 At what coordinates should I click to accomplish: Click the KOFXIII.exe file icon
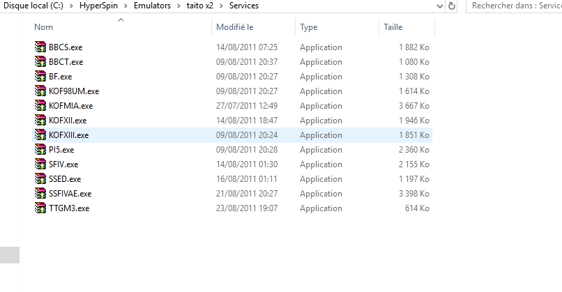(x=40, y=135)
